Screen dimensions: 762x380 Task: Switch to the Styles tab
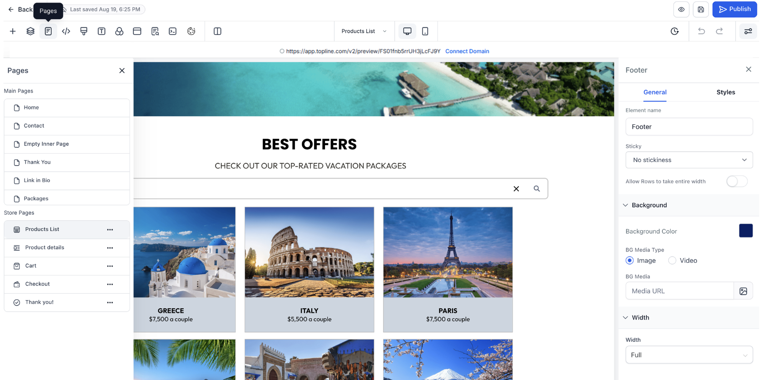coord(725,92)
